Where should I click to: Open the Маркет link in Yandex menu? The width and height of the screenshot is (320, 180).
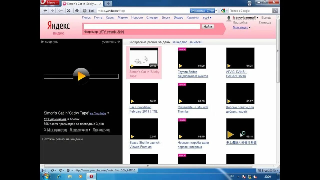(x=123, y=17)
